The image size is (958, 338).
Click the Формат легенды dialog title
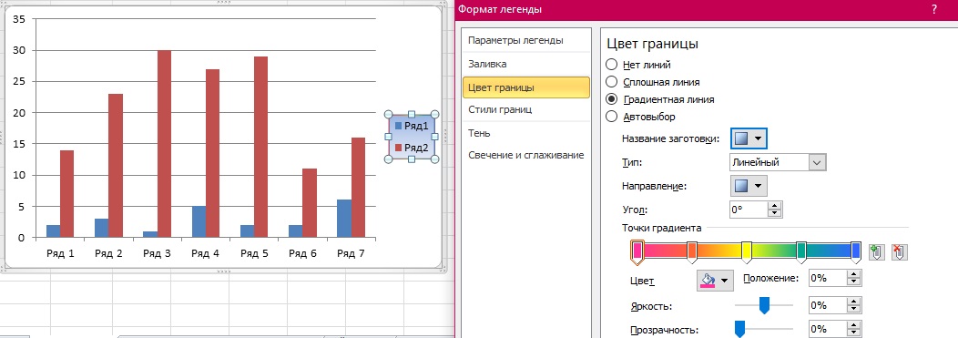500,9
